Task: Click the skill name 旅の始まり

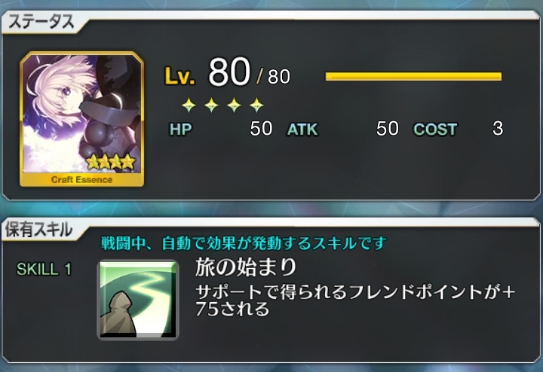Action: click(246, 267)
